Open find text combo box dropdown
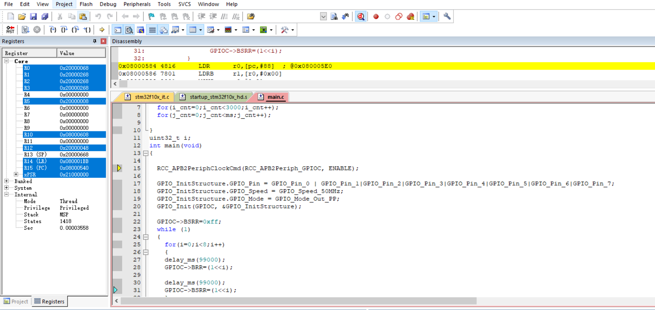This screenshot has width=655, height=310. [x=323, y=16]
